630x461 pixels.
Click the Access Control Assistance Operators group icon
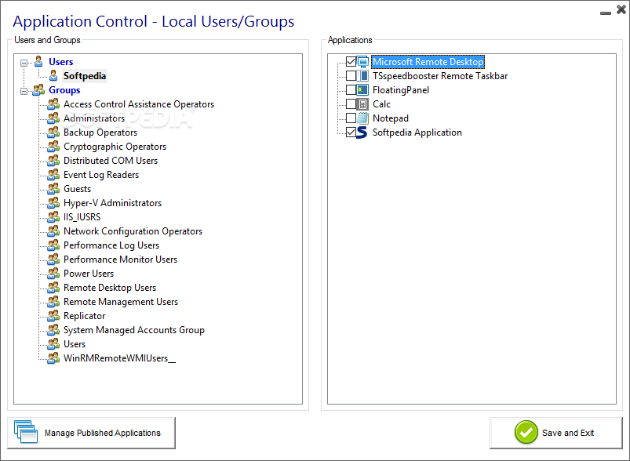click(53, 104)
